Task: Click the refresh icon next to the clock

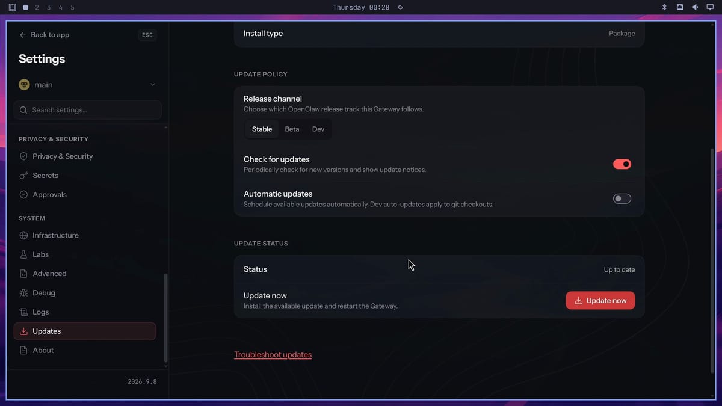Action: pyautogui.click(x=401, y=7)
